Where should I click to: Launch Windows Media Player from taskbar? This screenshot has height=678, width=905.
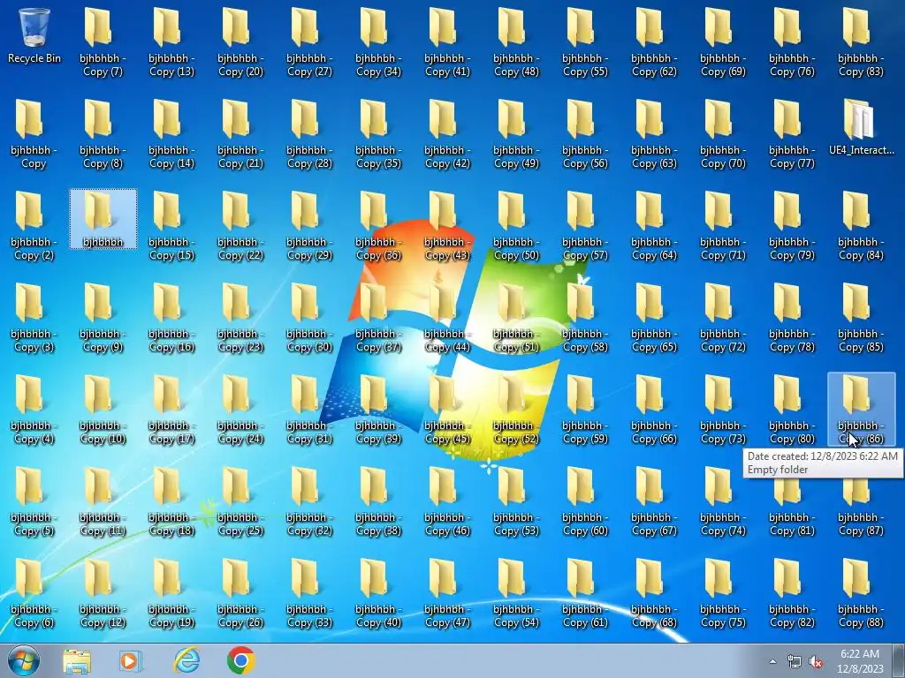[x=131, y=660]
